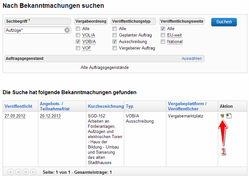Uncheck the VOB/A checkbox
The width and height of the screenshot is (249, 176).
pos(78,42)
